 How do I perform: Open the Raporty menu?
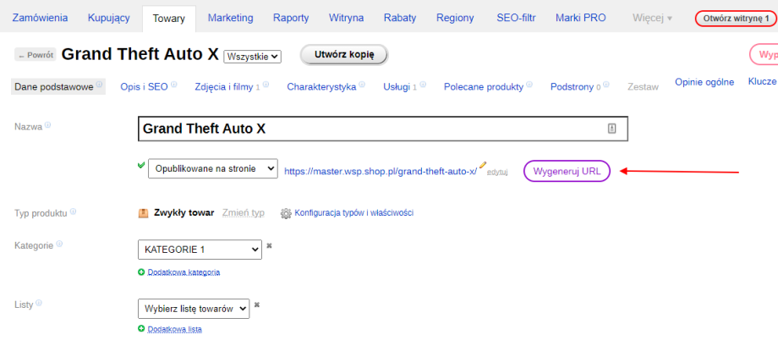pos(291,19)
